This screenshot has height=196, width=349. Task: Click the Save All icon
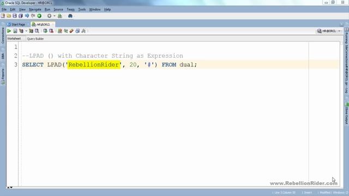[x=21, y=16]
